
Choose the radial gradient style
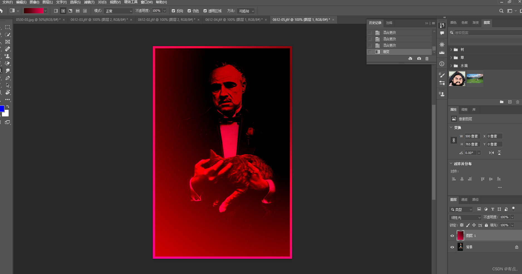point(63,11)
